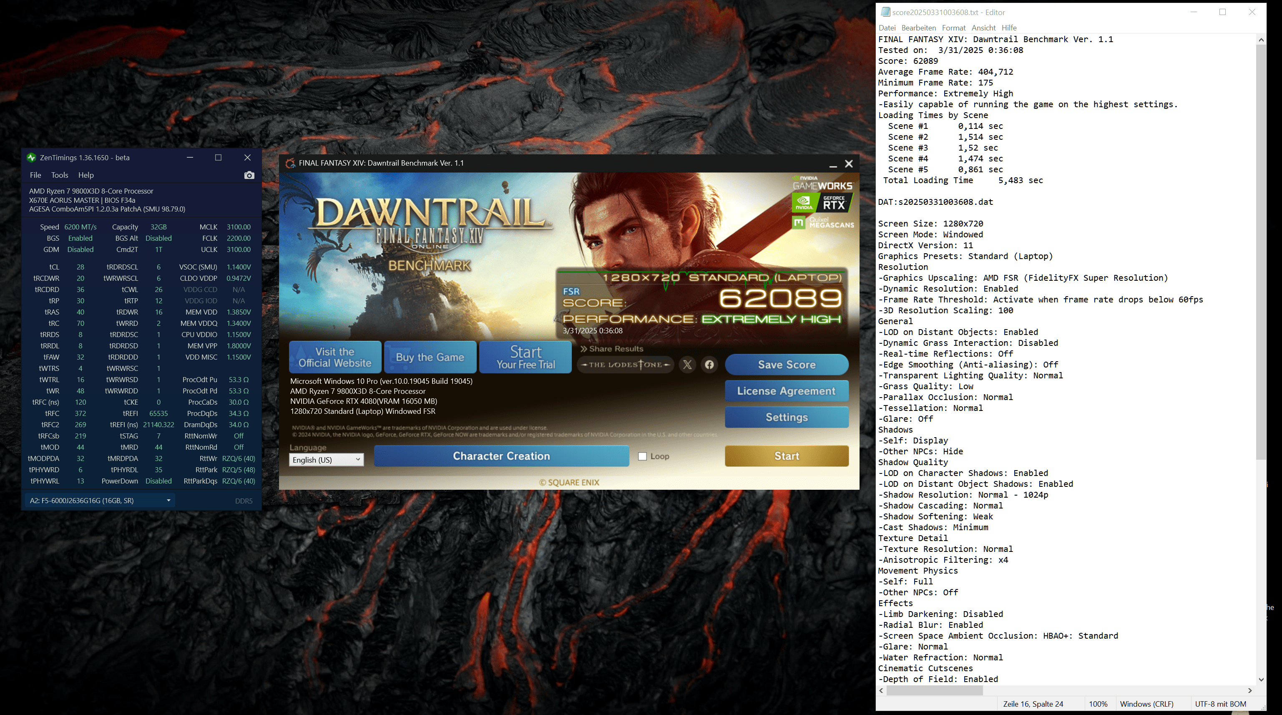Share results on Facebook icon
Viewport: 1282px width, 715px height.
(x=709, y=365)
